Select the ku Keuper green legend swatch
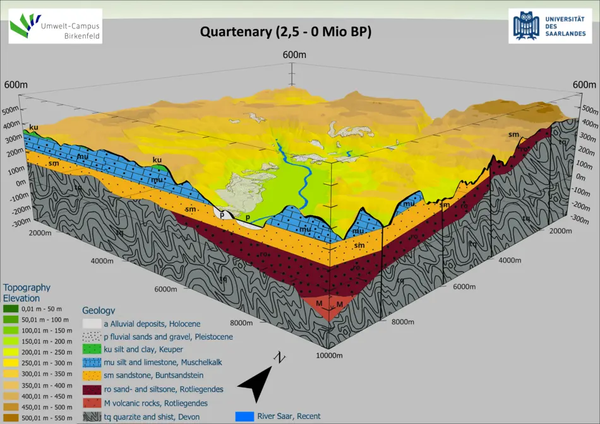The height and width of the screenshot is (424, 600). (x=92, y=350)
